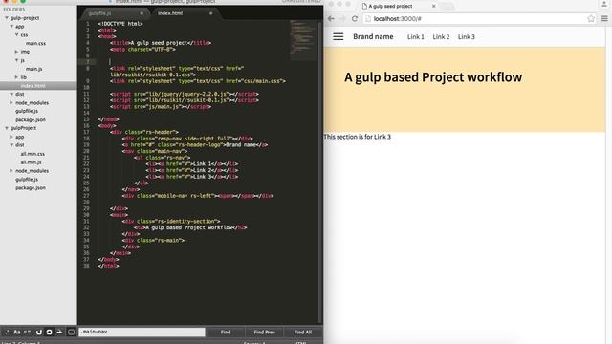Focus the '.main-nav' find input
This screenshot has height=344, width=612.
tap(142, 332)
